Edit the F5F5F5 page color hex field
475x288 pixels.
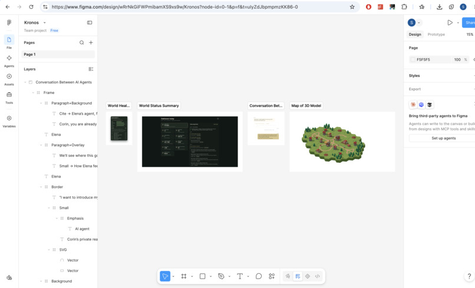[433, 59]
